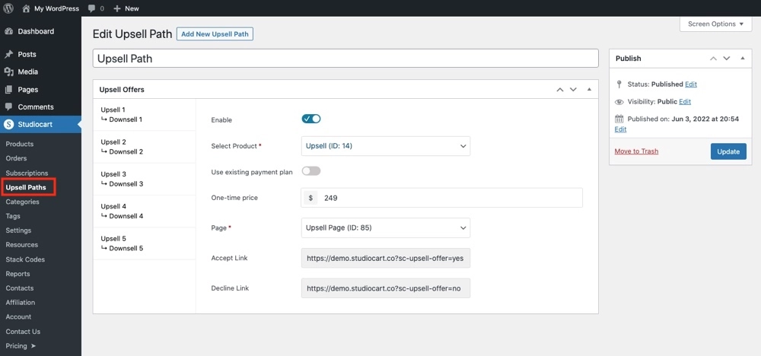The height and width of the screenshot is (356, 761).
Task: Click the calendar icon next to Published on
Action: coord(619,119)
